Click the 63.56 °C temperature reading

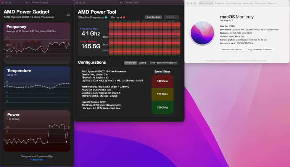[x=12, y=75]
